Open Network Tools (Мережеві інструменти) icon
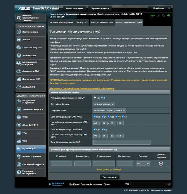The height and width of the screenshot is (194, 187). click(19, 172)
